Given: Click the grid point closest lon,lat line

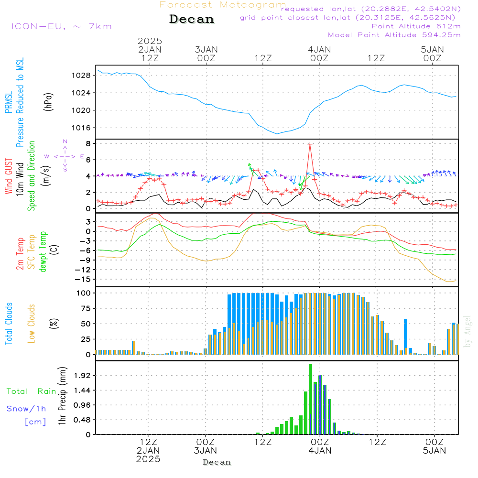Looking at the screenshot, I should click(x=348, y=18).
